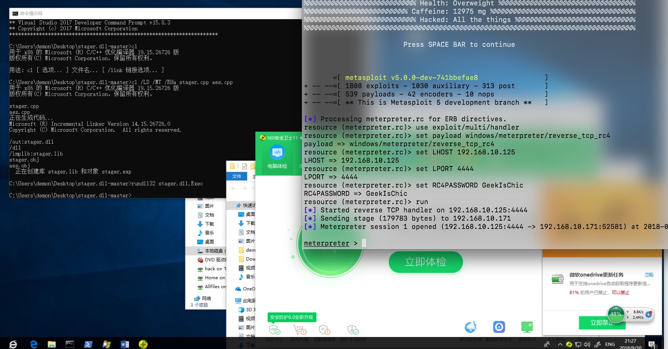Select 音乐 in the rear Explorer window
The width and height of the screenshot is (668, 349).
(206, 233)
